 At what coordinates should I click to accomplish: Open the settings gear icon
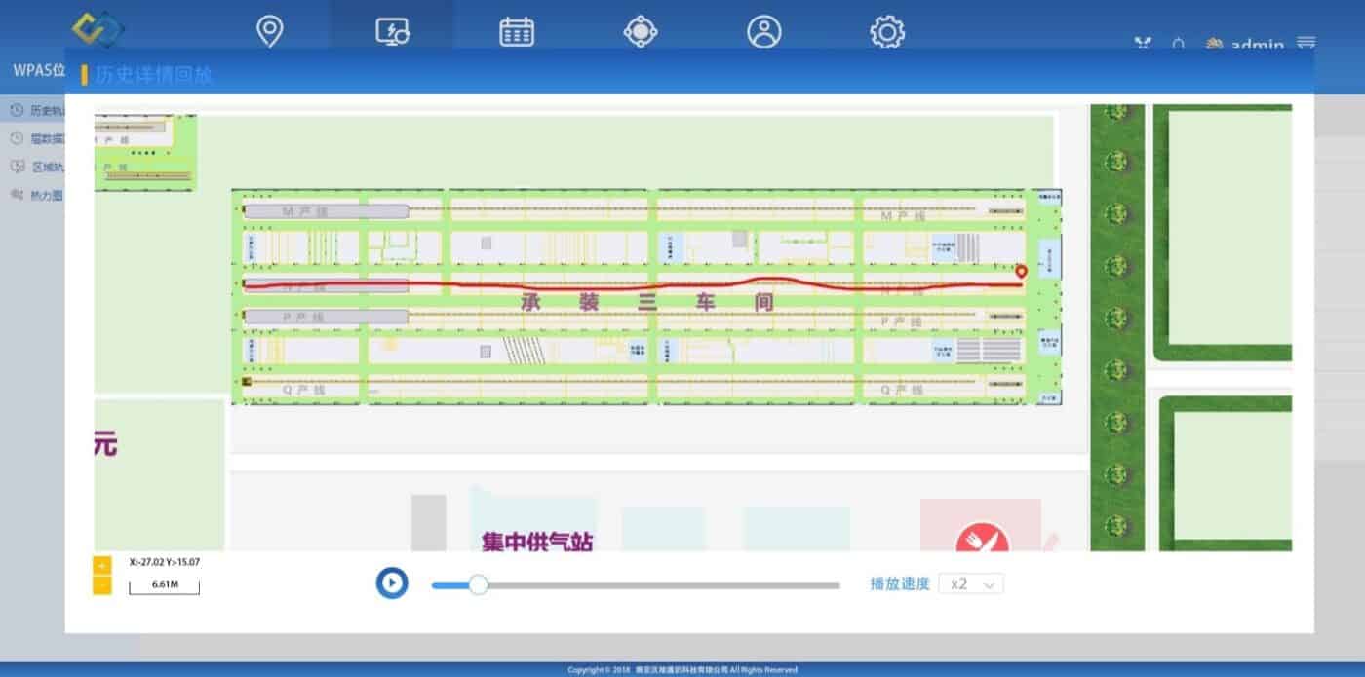887,31
